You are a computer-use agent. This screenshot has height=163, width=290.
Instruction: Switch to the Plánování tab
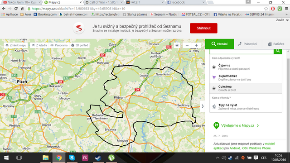point(248,44)
